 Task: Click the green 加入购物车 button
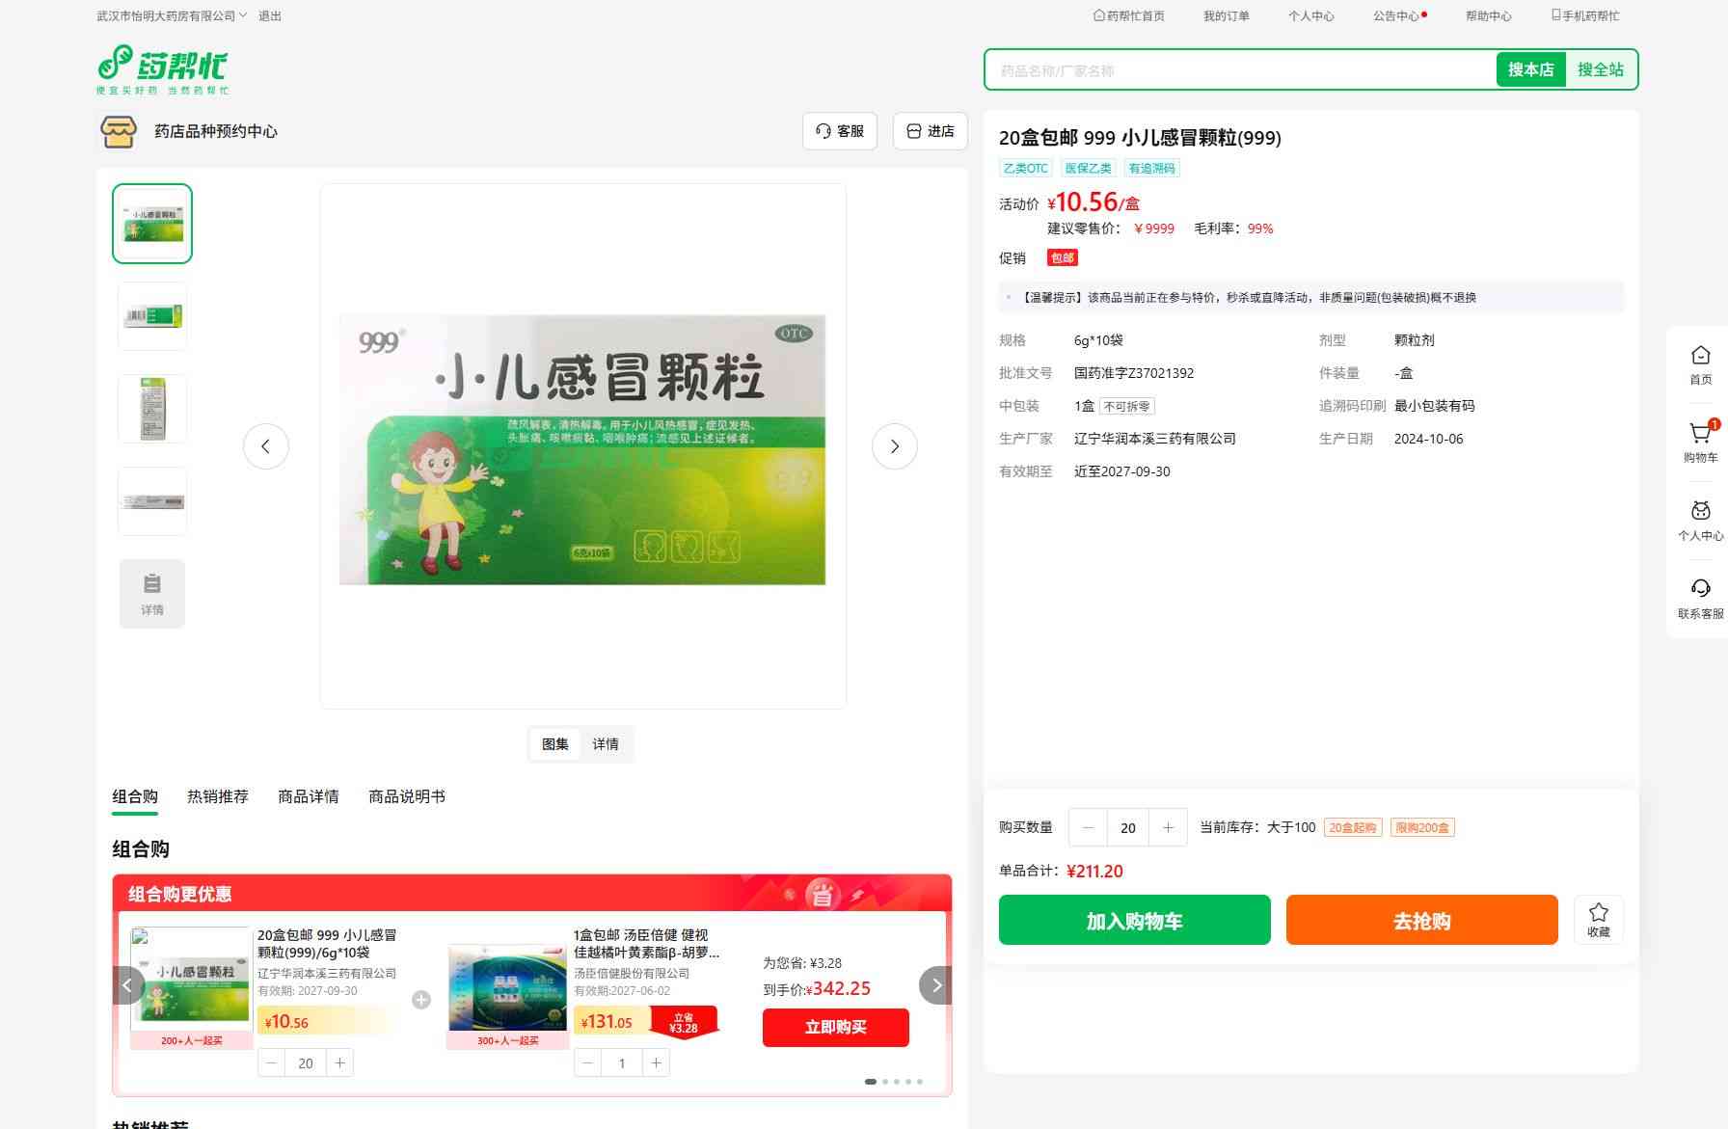tap(1134, 921)
